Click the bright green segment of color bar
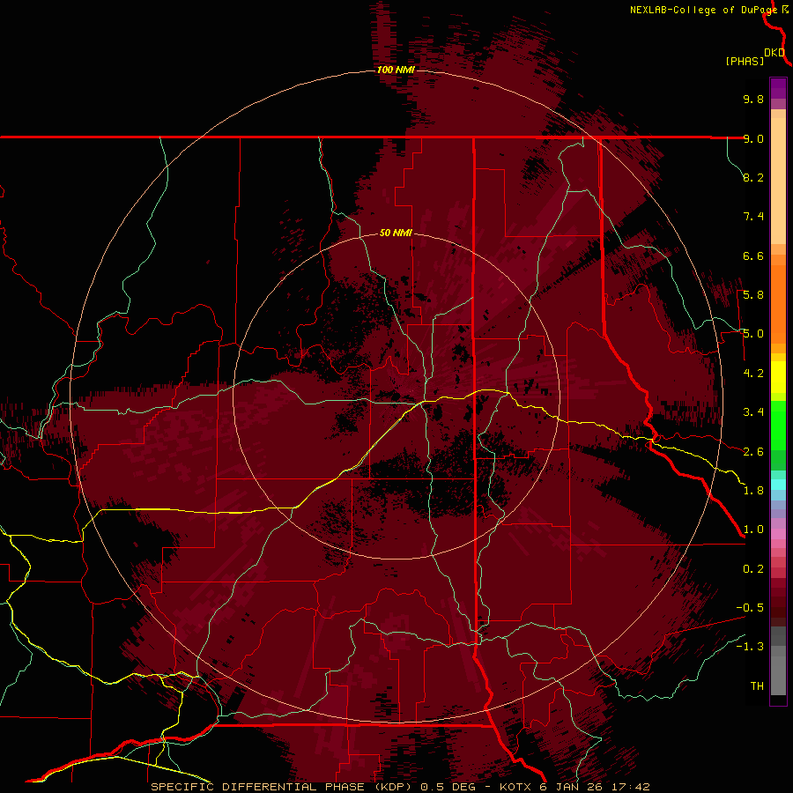This screenshot has width=793, height=793. 778,426
